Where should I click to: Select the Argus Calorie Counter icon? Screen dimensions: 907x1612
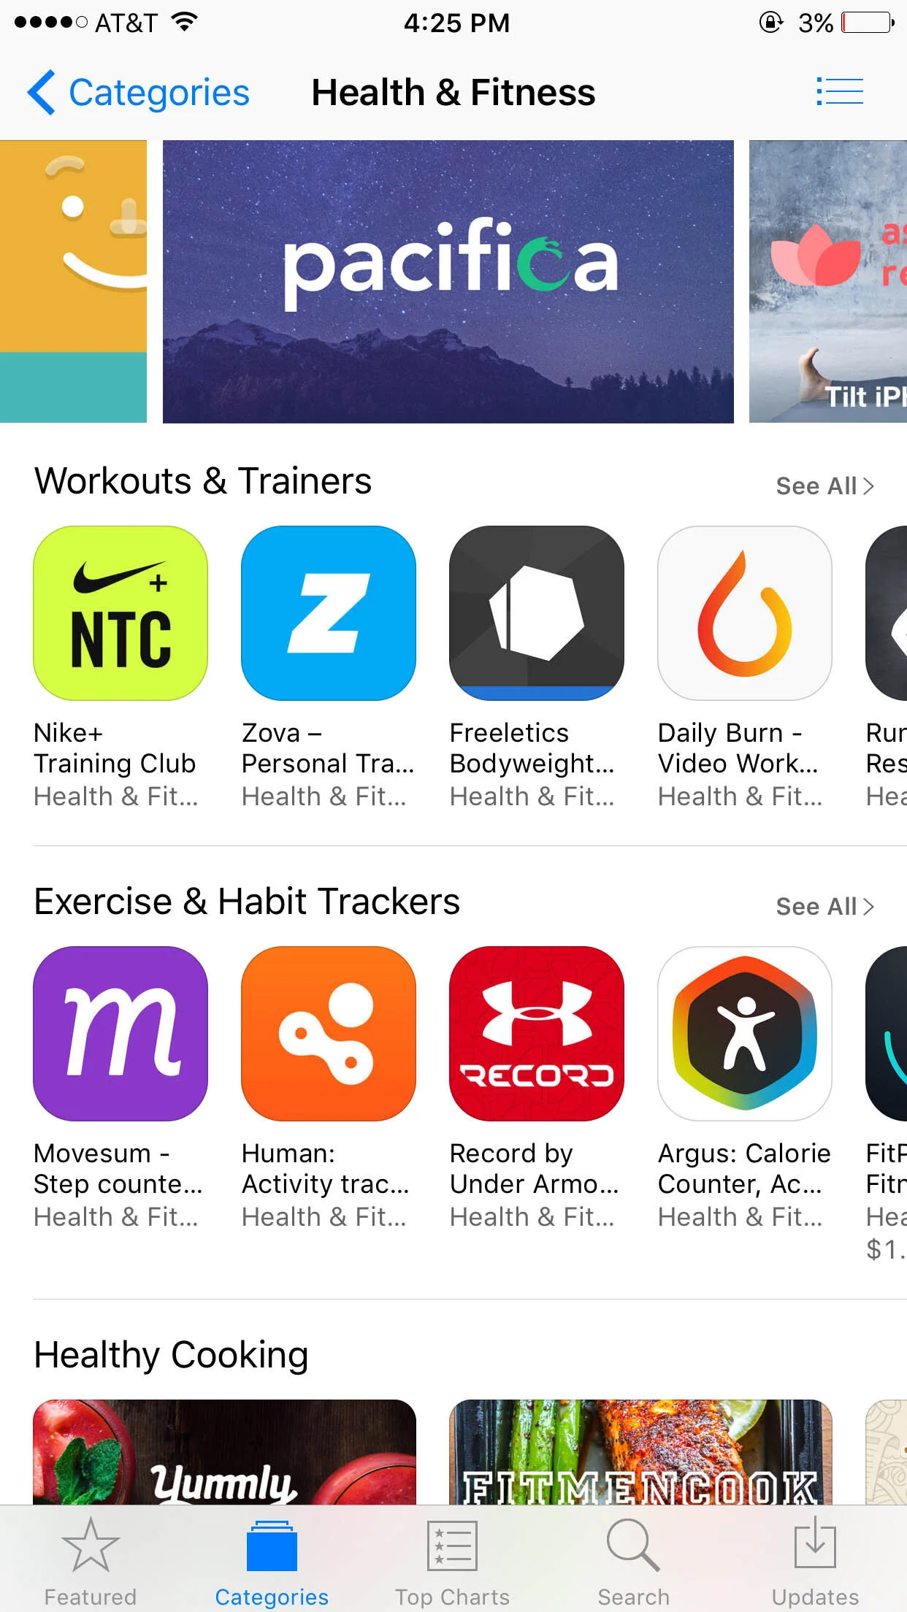745,1034
